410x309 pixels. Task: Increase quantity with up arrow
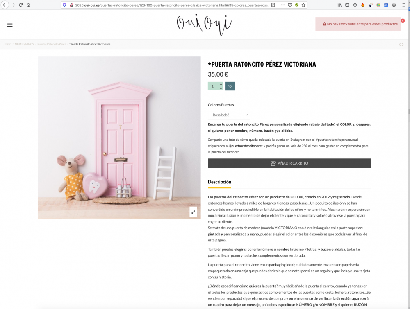(x=221, y=84)
